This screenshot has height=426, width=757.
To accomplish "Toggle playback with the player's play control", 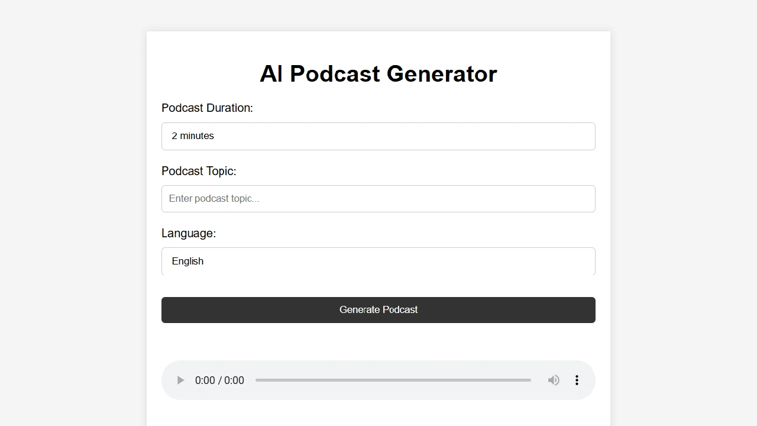I will tap(180, 380).
